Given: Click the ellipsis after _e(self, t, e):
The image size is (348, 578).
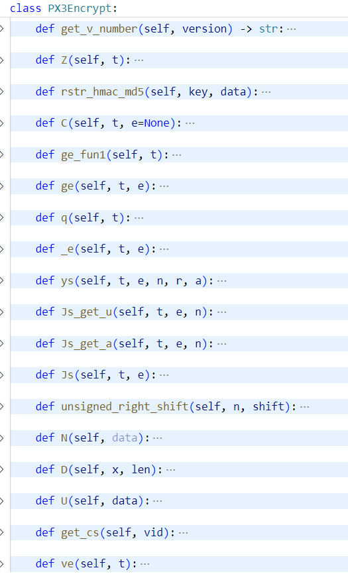Looking at the screenshot, I should pyautogui.click(x=164, y=249).
